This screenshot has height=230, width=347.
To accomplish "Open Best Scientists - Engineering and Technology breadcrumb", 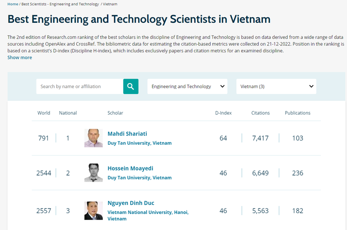I will (60, 4).
